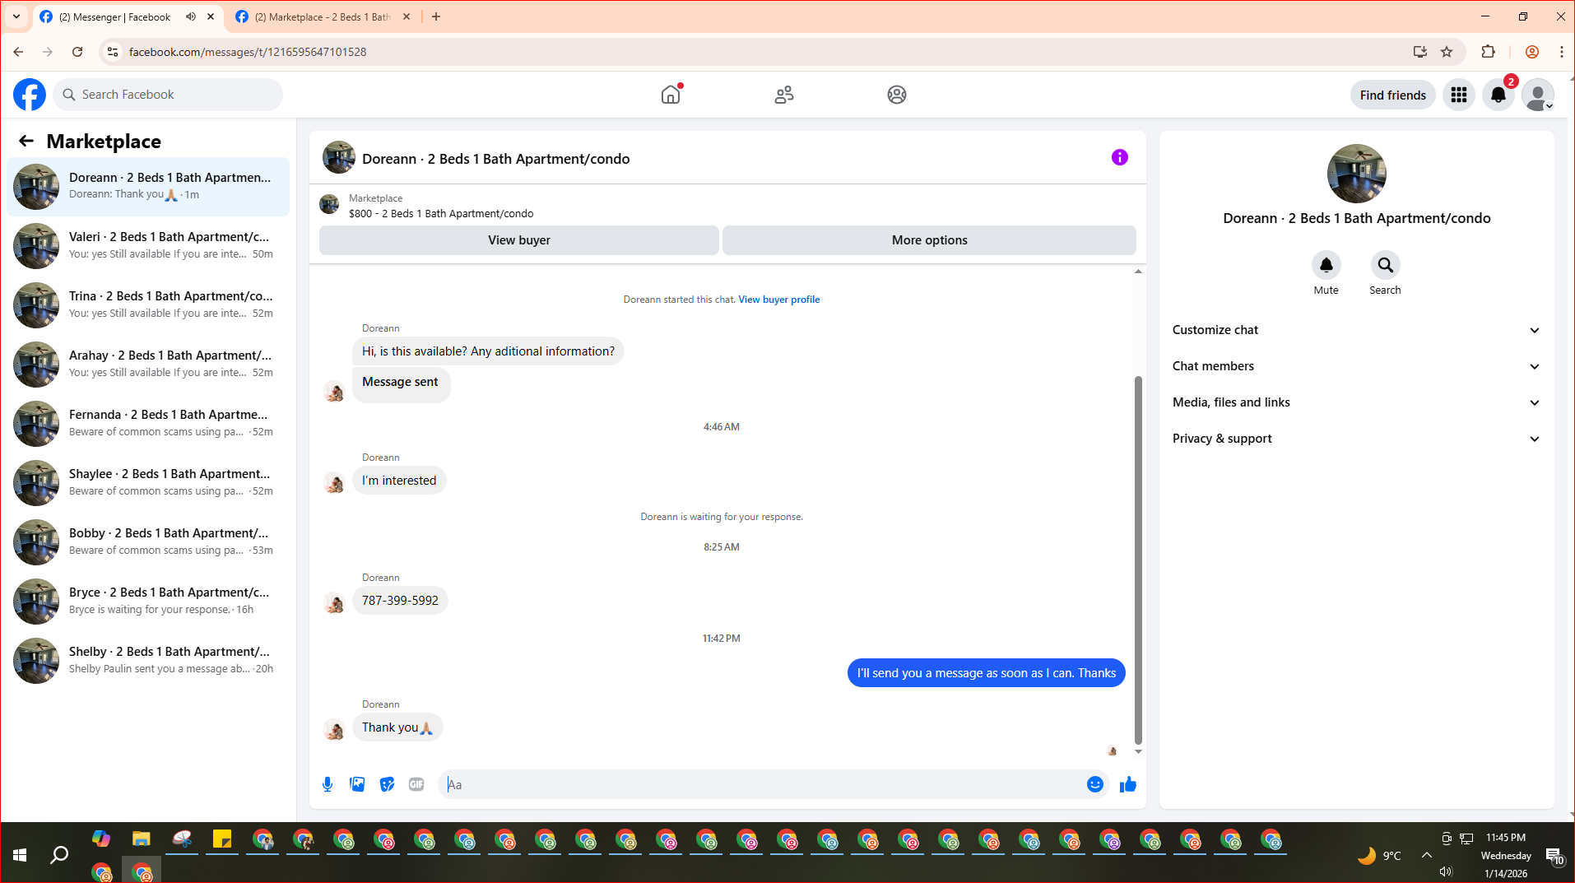Open the Shaylee conversation in chat list
Screen dimensions: 1575x883
(148, 483)
